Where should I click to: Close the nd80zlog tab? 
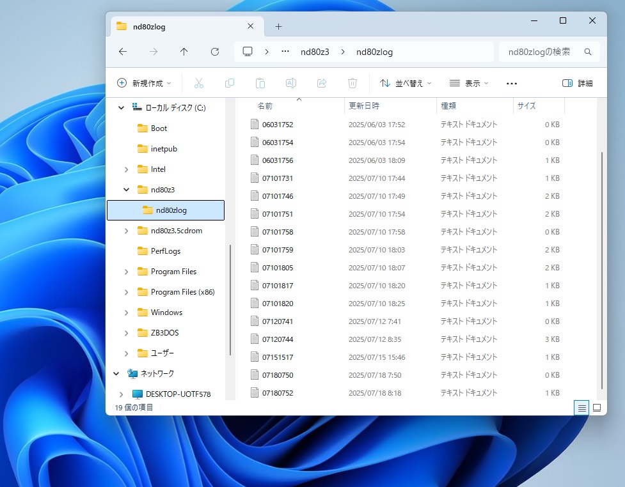click(x=250, y=26)
